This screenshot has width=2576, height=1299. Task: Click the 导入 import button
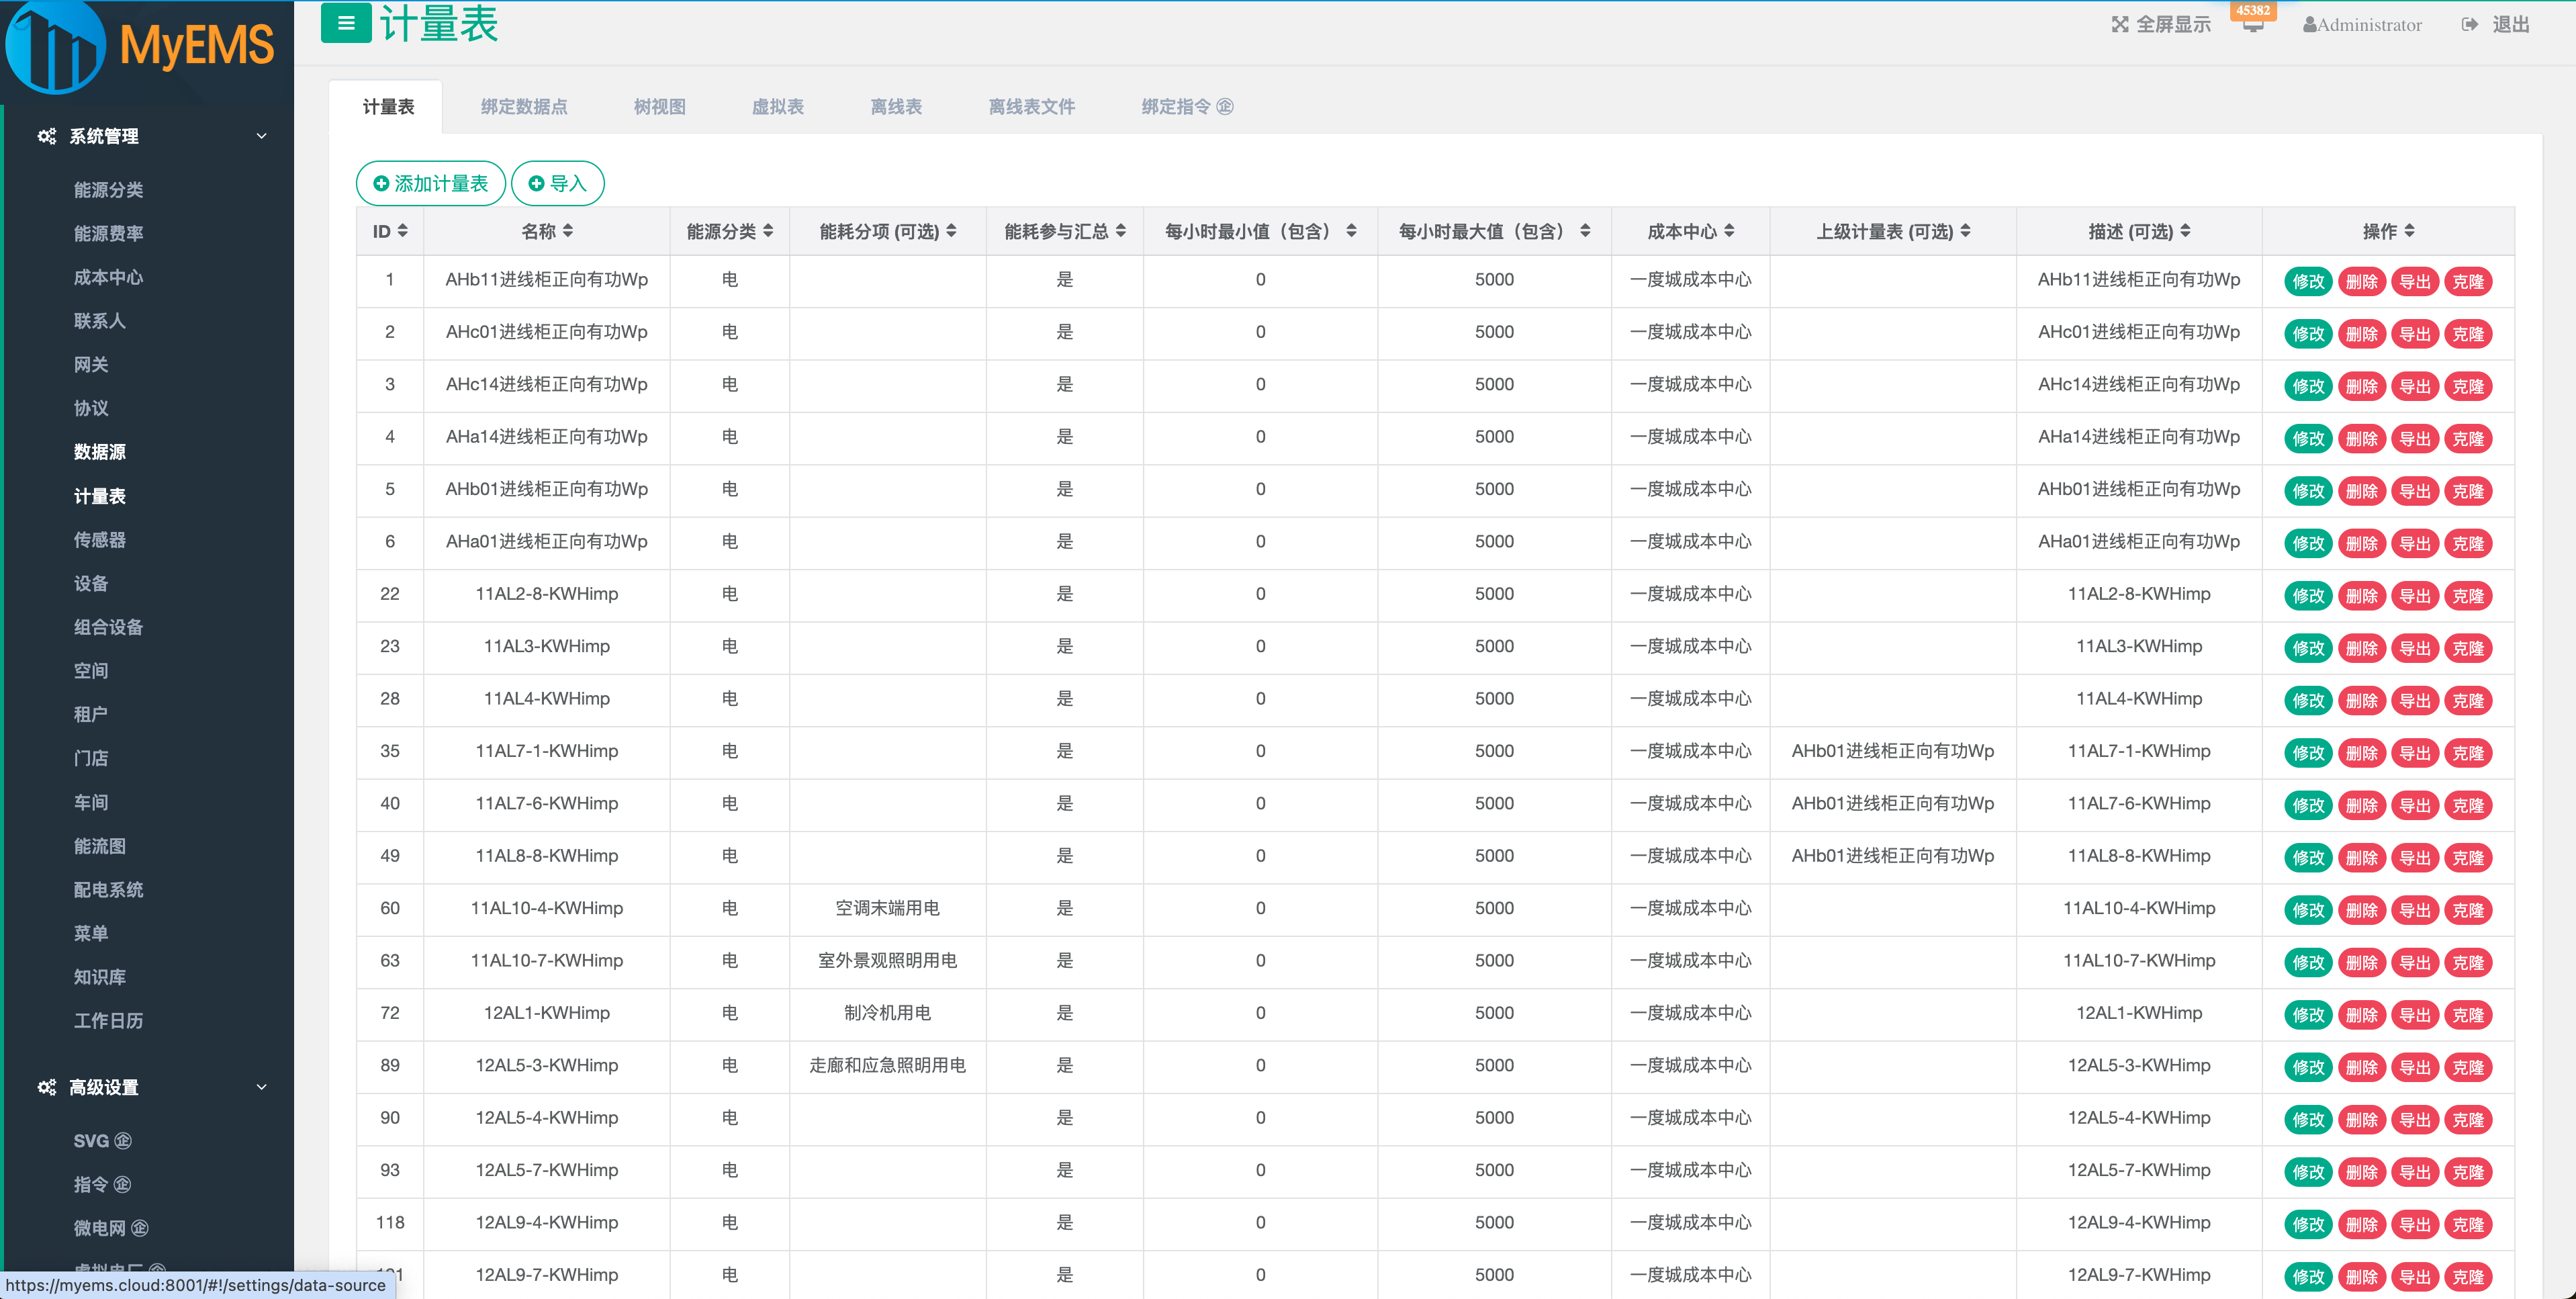pyautogui.click(x=557, y=183)
